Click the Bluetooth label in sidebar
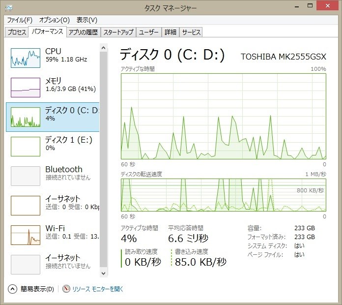This screenshot has height=305, width=342. point(64,169)
